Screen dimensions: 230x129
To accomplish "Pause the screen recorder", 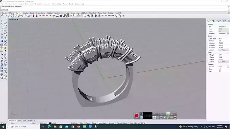I will tap(141, 117).
